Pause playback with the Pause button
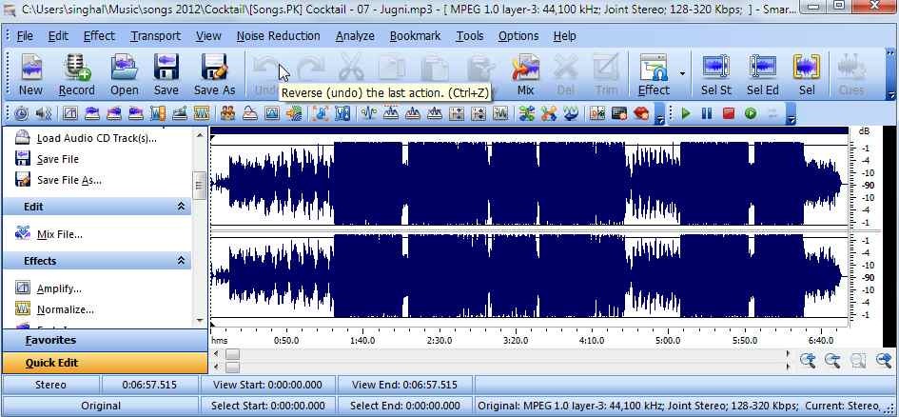This screenshot has width=899, height=417. click(707, 113)
